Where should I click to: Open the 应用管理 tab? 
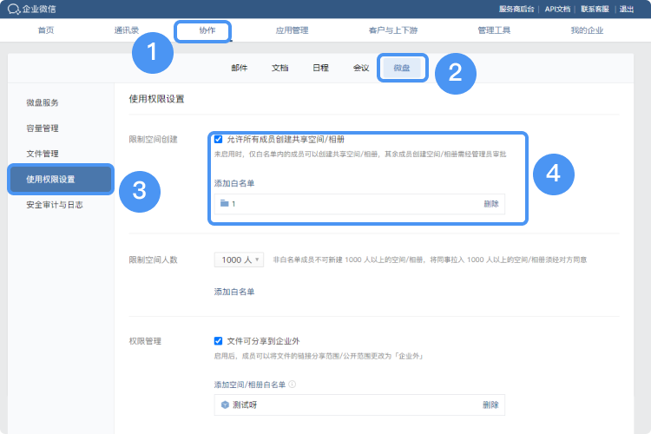(x=292, y=30)
